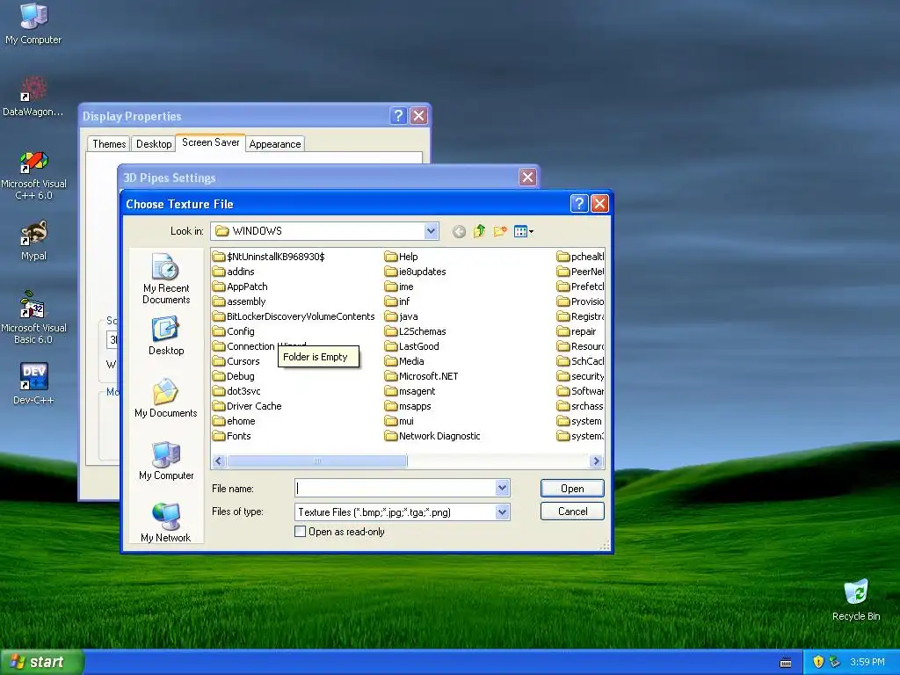Select the Microsoft Visual Basic 6.0 shortcut
The height and width of the screenshot is (675, 900).
[x=33, y=317]
